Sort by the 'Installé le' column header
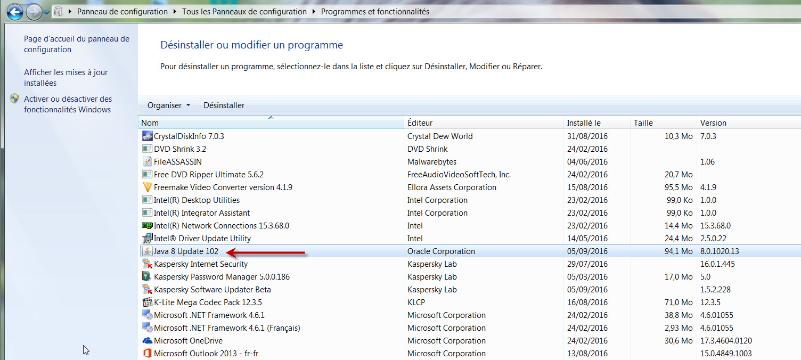 point(597,123)
